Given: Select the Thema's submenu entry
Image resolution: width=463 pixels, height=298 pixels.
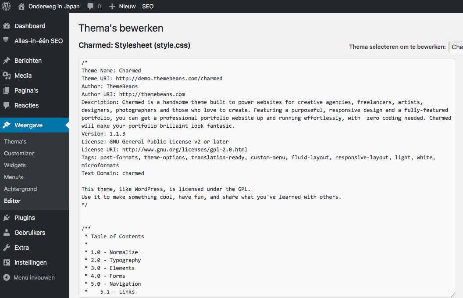Looking at the screenshot, I should [x=15, y=141].
